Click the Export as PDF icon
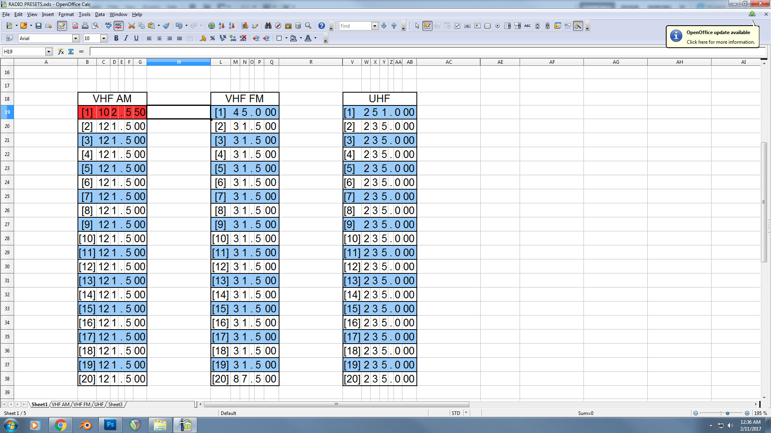The height and width of the screenshot is (433, 771). (x=75, y=26)
